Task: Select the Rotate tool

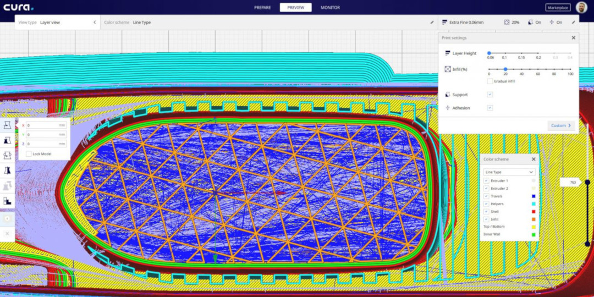Action: [8, 156]
